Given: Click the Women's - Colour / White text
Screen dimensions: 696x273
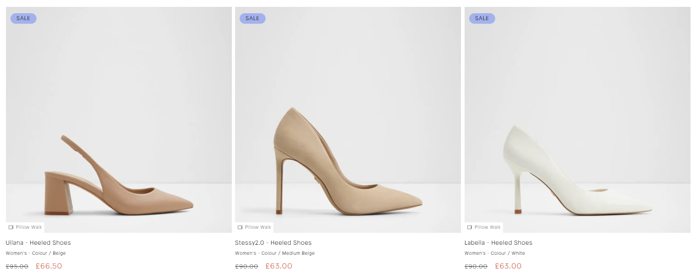Looking at the screenshot, I should (x=495, y=253).
